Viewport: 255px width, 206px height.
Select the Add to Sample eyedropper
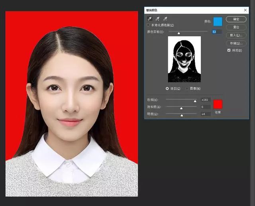157,19
